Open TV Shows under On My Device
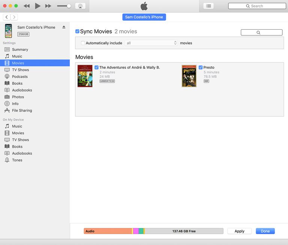Image resolution: width=288 pixels, height=245 pixels. [x=35, y=140]
